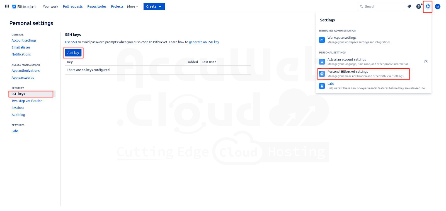Image resolution: width=446 pixels, height=211 pixels.
Task: Click the Bitbucket logo icon
Action: [14, 7]
